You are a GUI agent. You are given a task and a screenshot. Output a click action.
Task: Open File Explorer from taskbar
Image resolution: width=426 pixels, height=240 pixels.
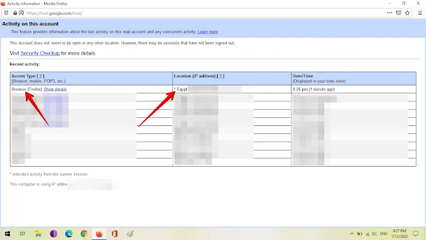pos(38,234)
